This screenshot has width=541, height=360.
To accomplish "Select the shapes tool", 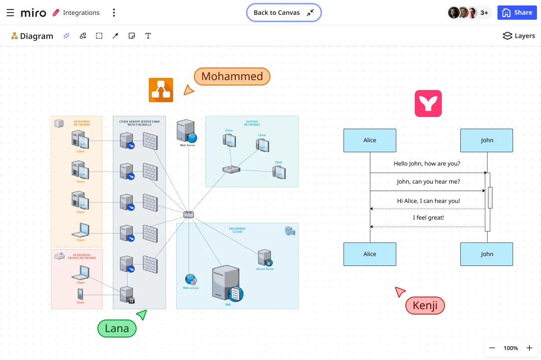I will [x=83, y=36].
